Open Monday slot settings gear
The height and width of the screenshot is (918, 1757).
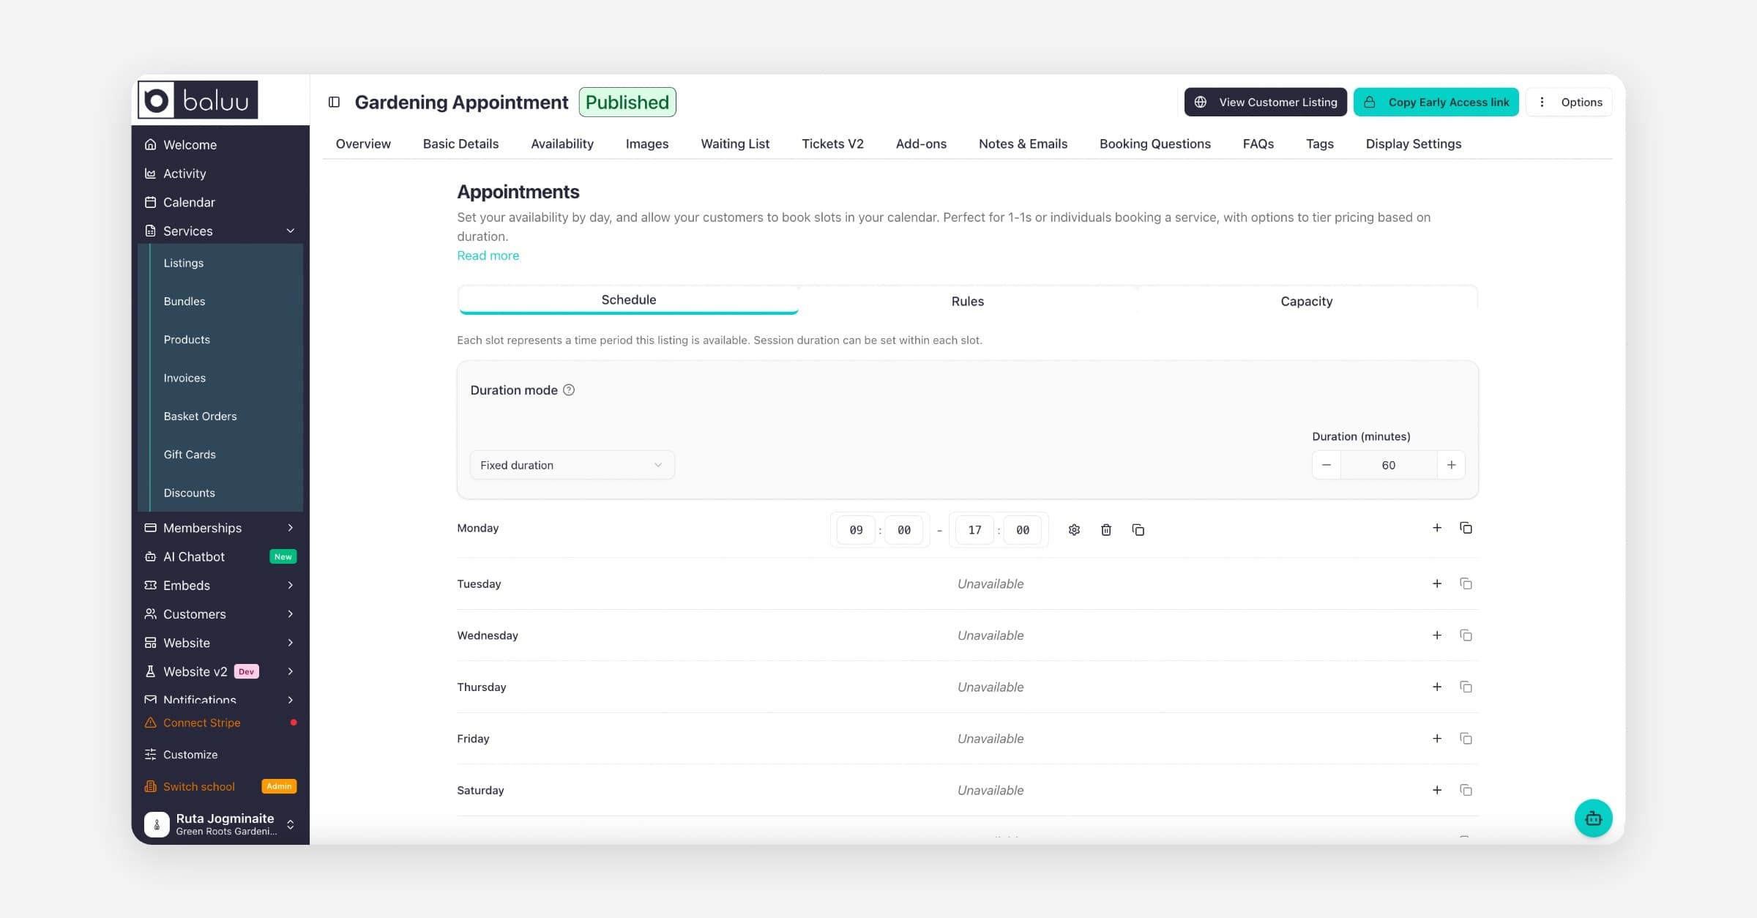[1074, 530]
